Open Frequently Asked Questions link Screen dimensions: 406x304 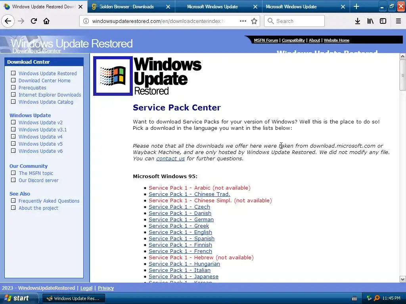pos(49,201)
